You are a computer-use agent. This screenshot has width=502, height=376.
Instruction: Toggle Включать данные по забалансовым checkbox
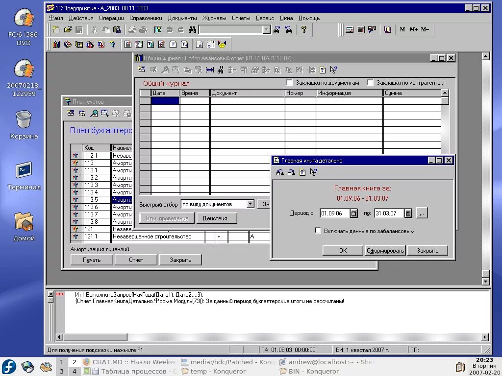coord(318,231)
